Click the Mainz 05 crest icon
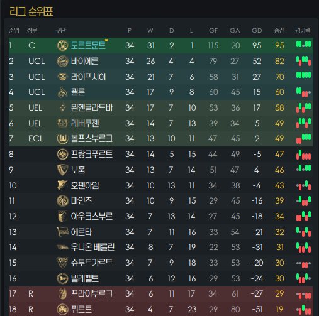Screen dimensions: 319x316 pyautogui.click(x=62, y=200)
